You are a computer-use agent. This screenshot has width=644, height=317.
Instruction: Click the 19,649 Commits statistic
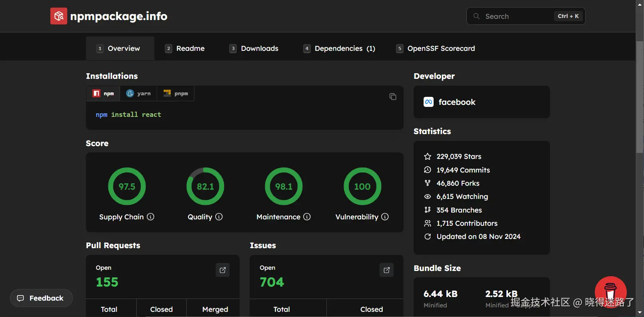pos(463,170)
